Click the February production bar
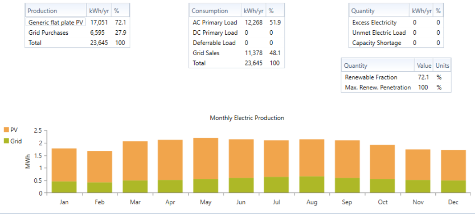 point(100,172)
